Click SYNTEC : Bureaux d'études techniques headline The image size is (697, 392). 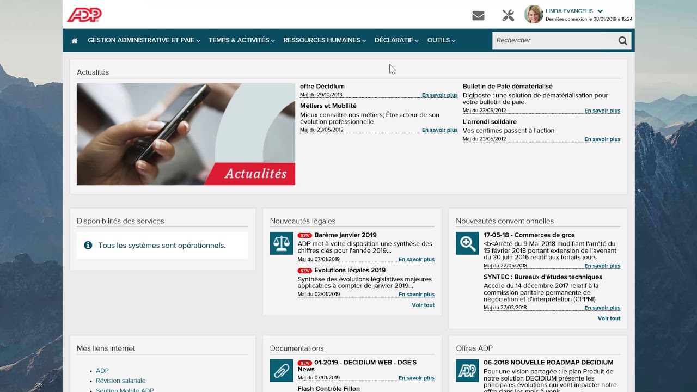pyautogui.click(x=543, y=277)
